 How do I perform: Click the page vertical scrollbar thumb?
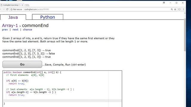click(x=185, y=35)
